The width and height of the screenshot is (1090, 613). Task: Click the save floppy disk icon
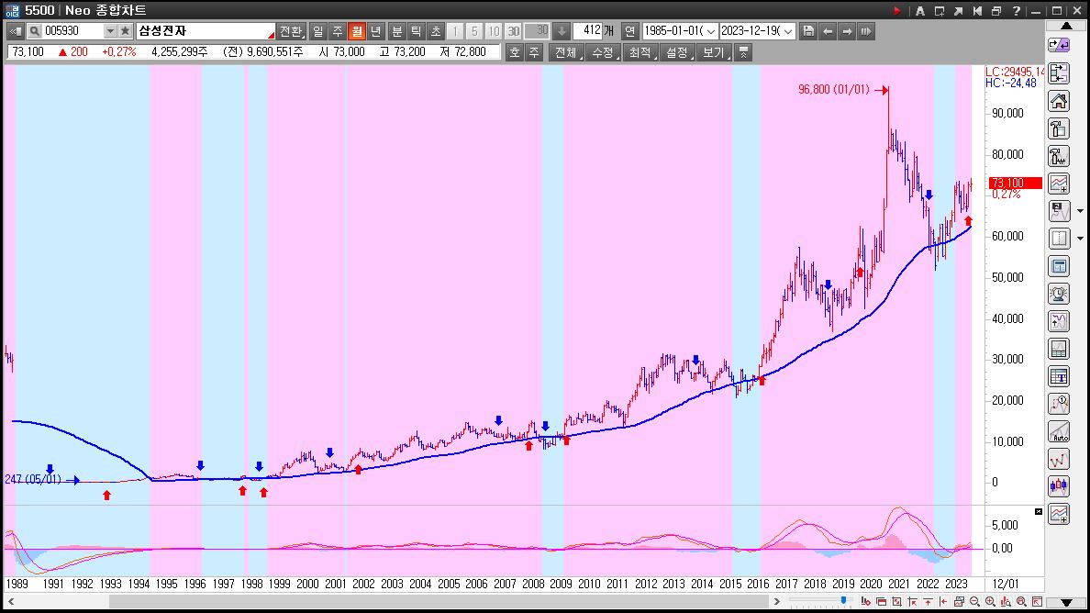click(808, 31)
